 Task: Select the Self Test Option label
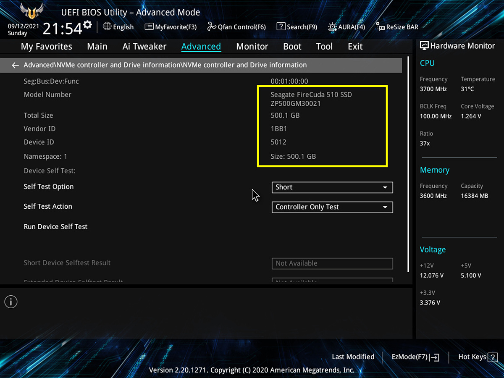pyautogui.click(x=49, y=187)
